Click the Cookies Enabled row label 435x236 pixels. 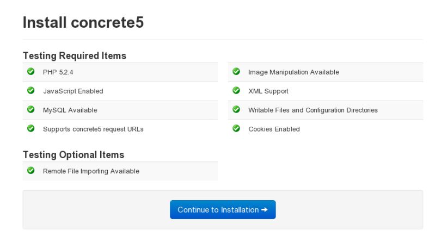(x=274, y=129)
